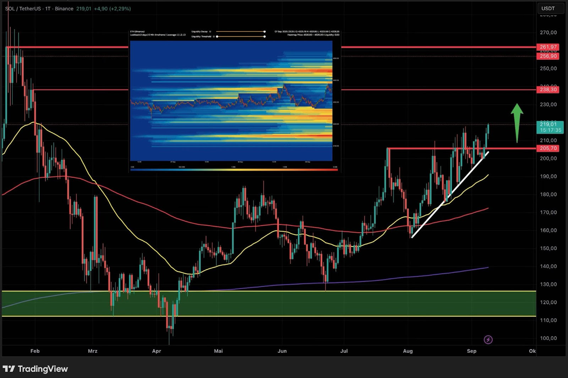The image size is (568, 378).
Task: Click the +4,90 (+2,29%) change value
Action: point(112,9)
